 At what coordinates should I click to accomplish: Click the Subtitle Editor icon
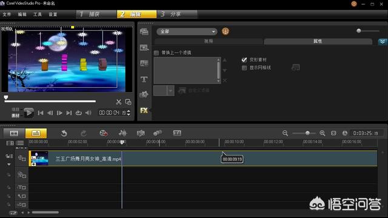(x=177, y=133)
